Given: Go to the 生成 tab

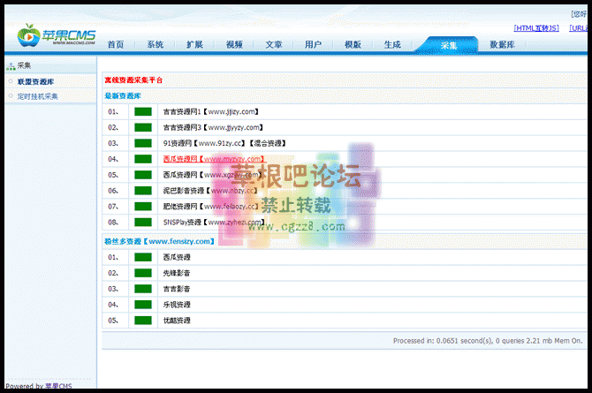Looking at the screenshot, I should (392, 44).
